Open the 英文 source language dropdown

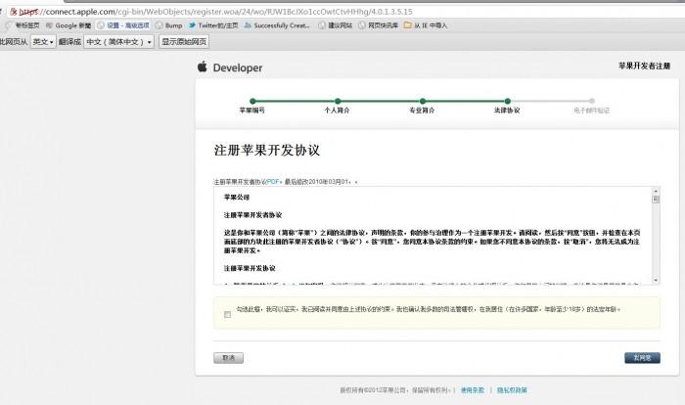43,42
